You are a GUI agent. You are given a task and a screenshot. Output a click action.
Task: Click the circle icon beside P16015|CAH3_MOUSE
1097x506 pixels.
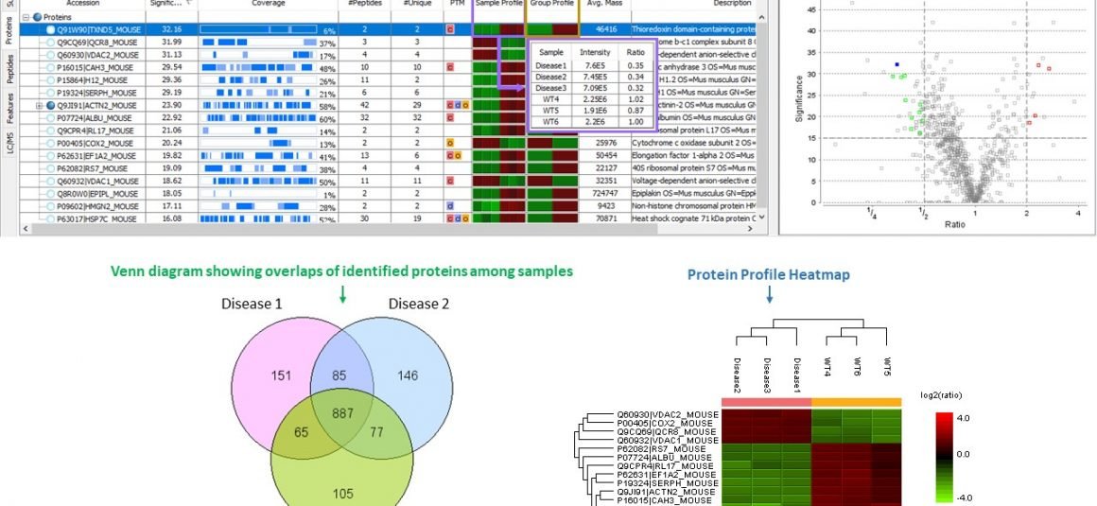tap(50, 68)
